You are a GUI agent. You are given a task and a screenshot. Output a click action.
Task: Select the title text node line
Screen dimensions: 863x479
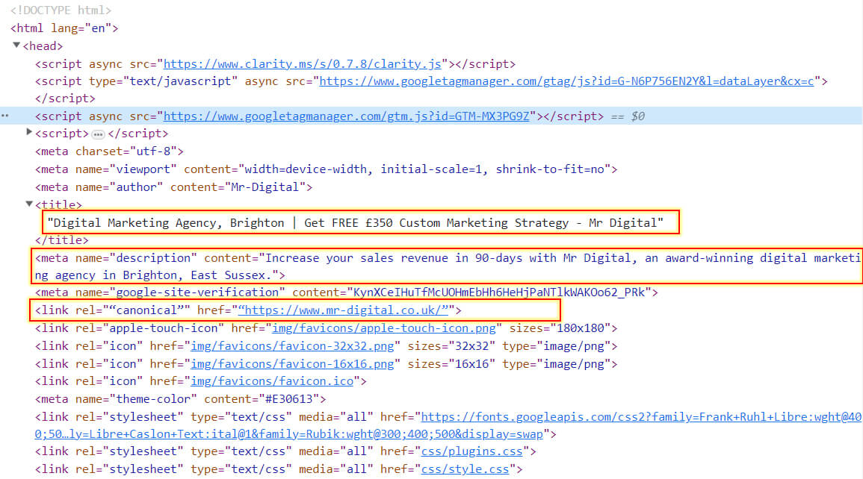[355, 222]
